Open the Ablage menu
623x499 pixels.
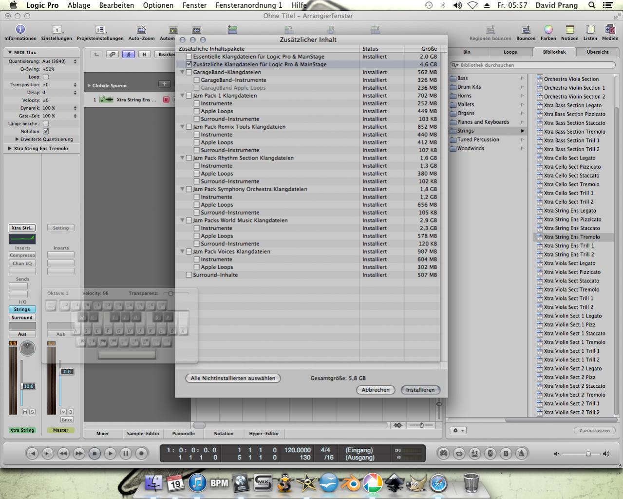79,5
